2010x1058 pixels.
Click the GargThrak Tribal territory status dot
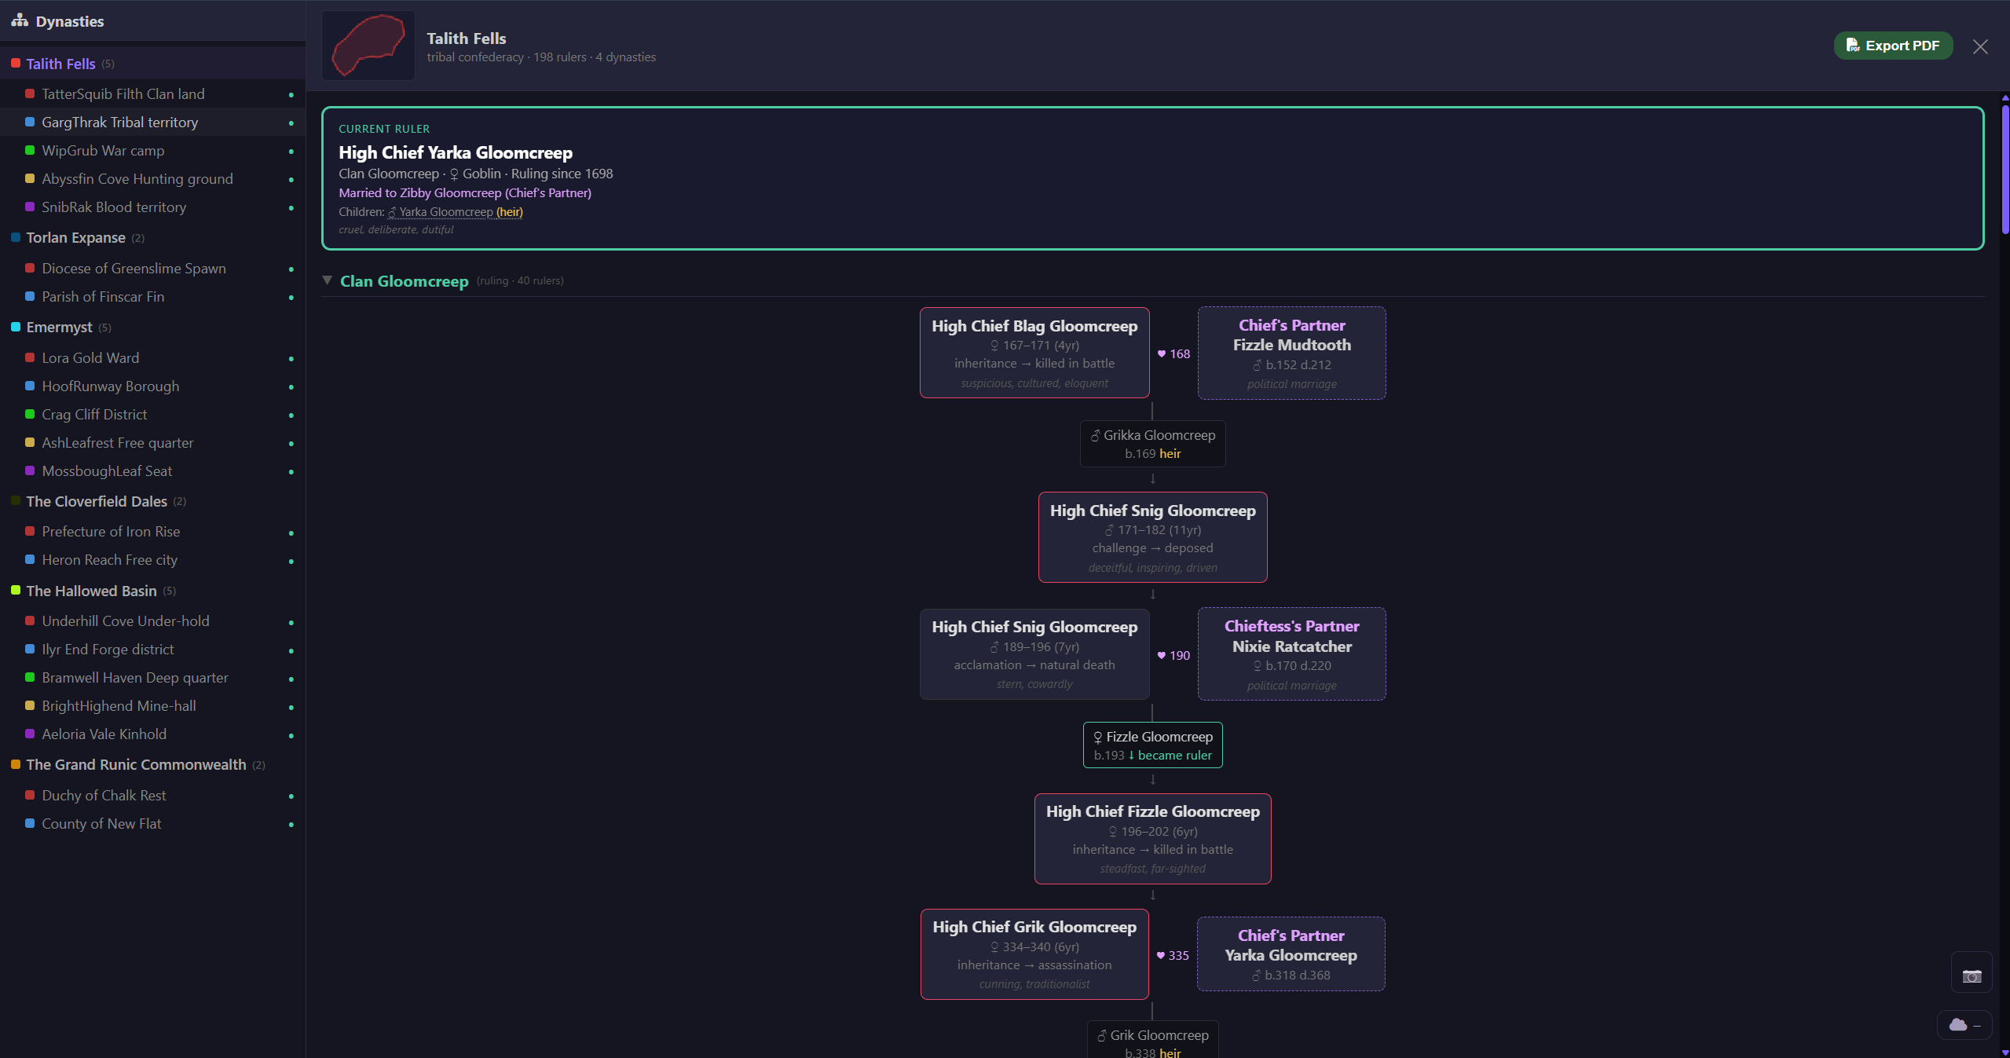pyautogui.click(x=291, y=123)
